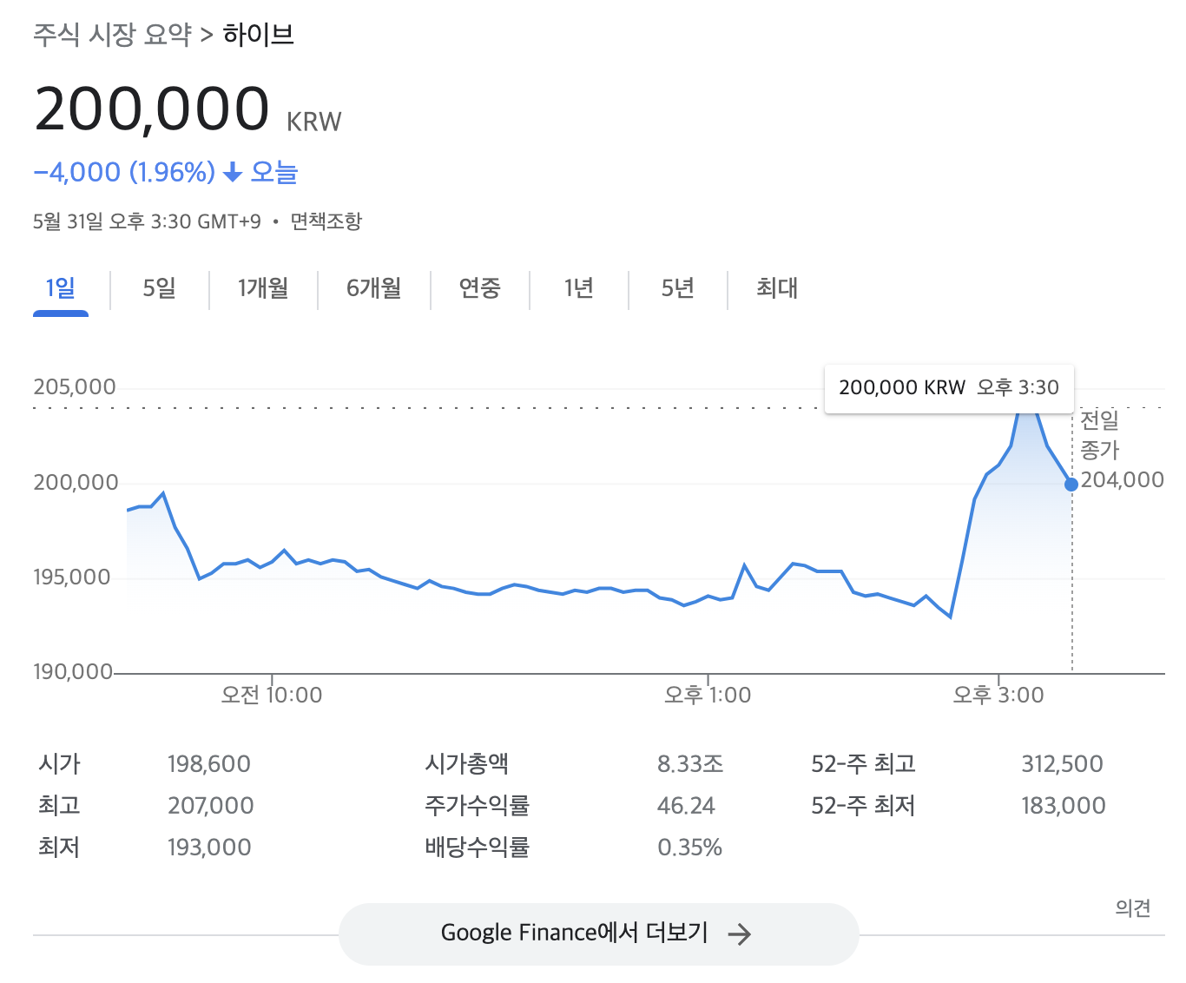Click the 최저 value 193,000
1186x983 pixels.
click(x=209, y=848)
